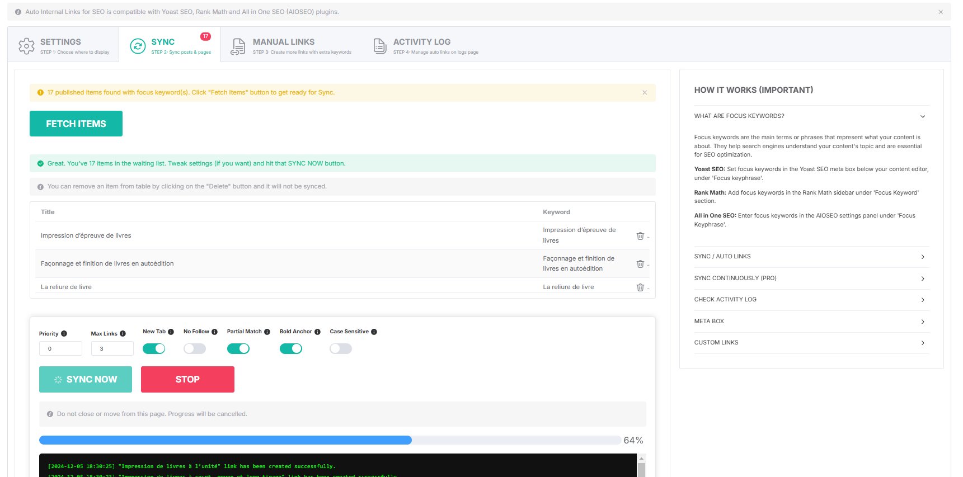This screenshot has height=477, width=963.
Task: Click the New Tab info icon
Action: 171,332
